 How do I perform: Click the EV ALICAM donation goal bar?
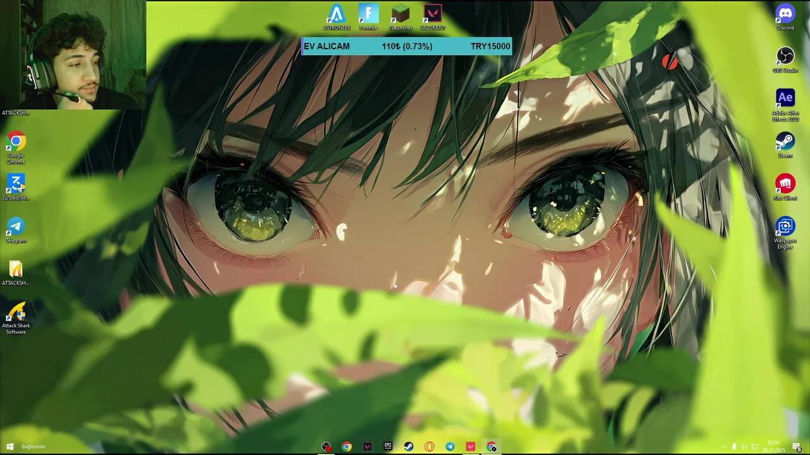click(406, 46)
